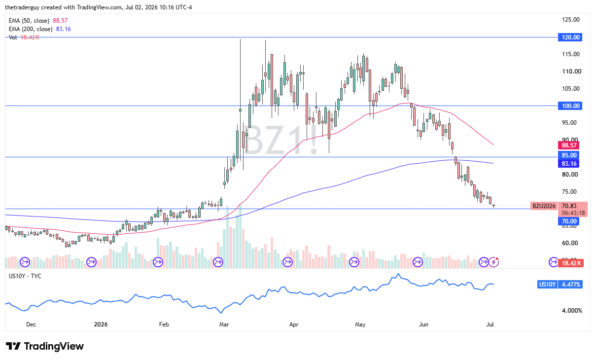Click Dec on the time axis
Viewport: 595px width, 361px height.
coord(31,325)
